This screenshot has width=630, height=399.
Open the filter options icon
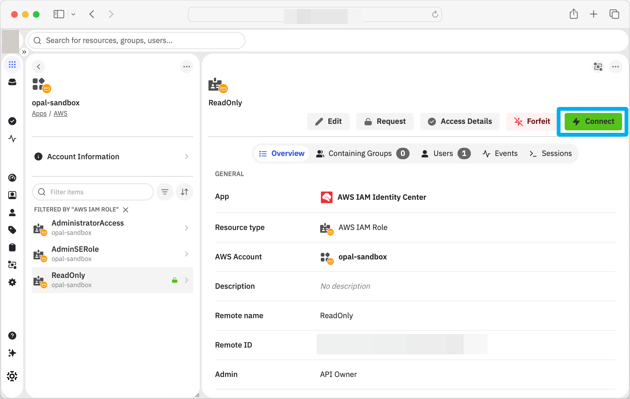(165, 192)
